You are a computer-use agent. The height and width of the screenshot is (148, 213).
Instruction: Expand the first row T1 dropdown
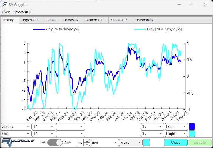click(43, 126)
